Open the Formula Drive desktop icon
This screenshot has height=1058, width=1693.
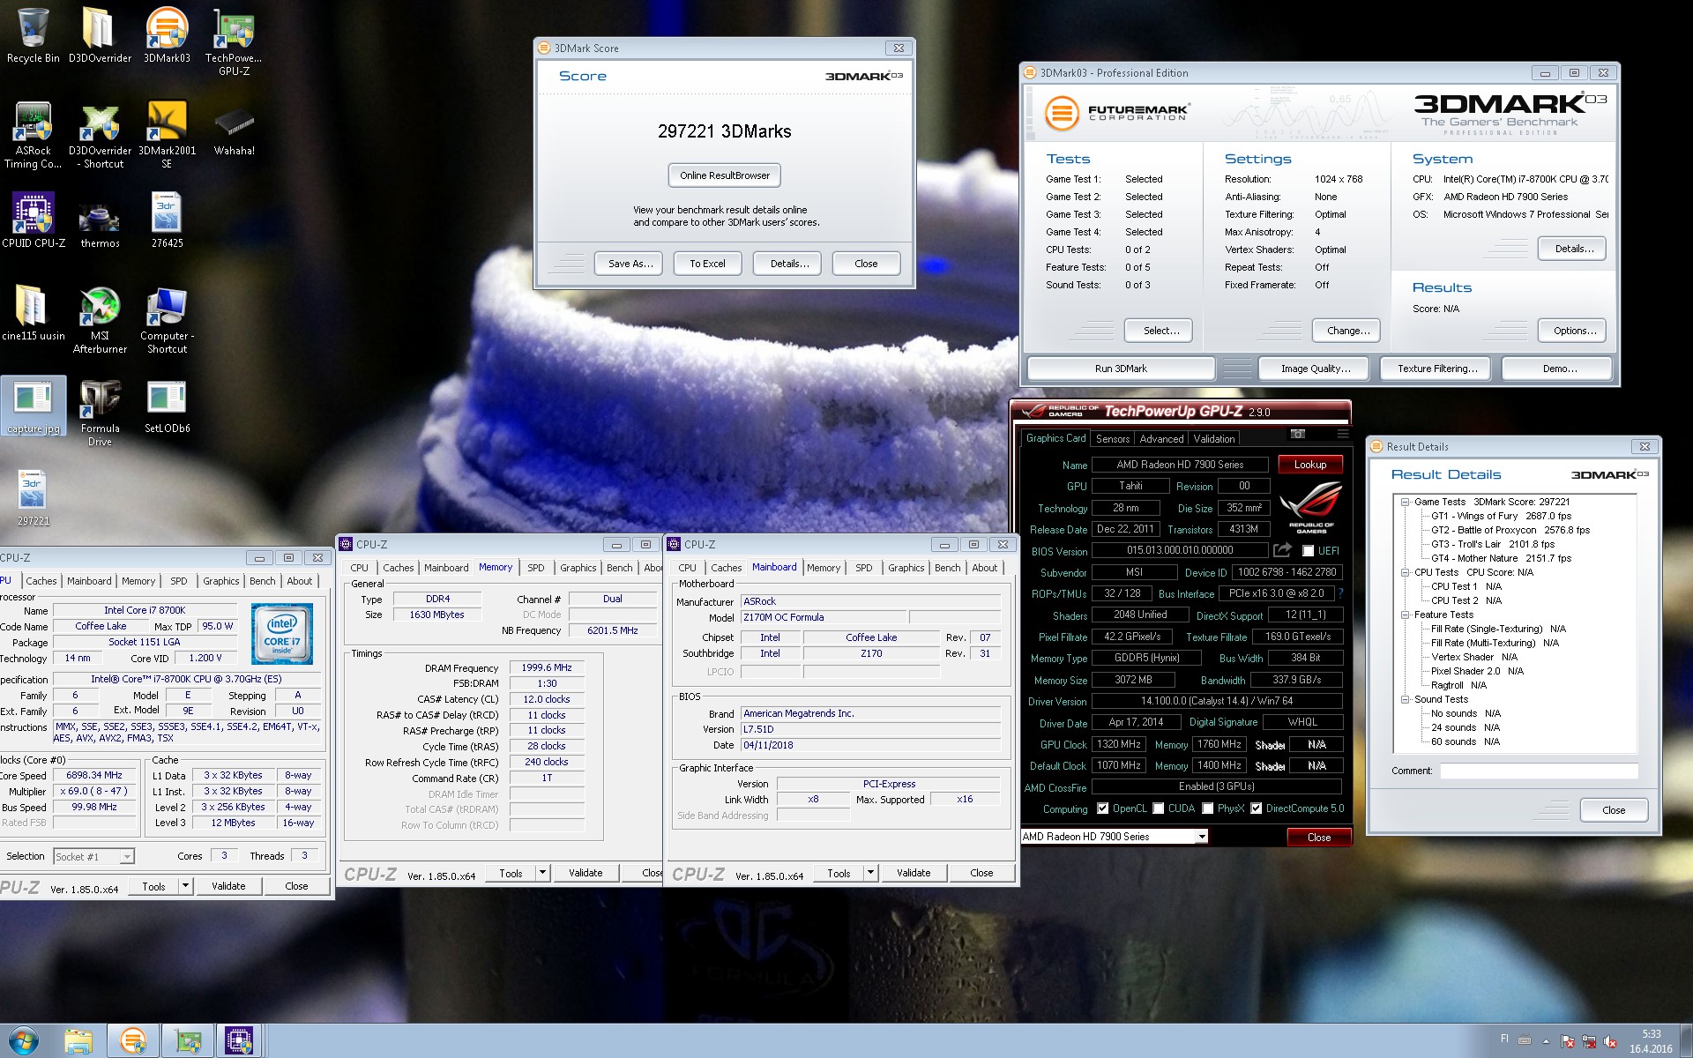click(100, 413)
